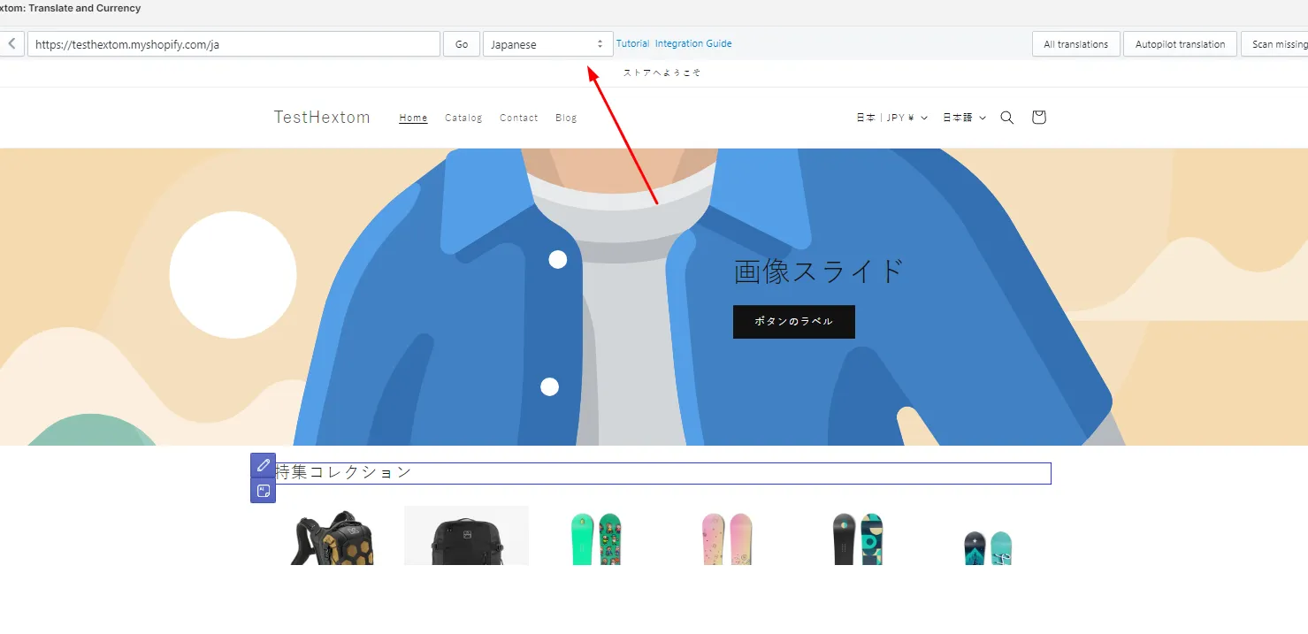Expand the 日本語 storefront language selector
Viewport: 1308px width, 634px height.
point(964,118)
